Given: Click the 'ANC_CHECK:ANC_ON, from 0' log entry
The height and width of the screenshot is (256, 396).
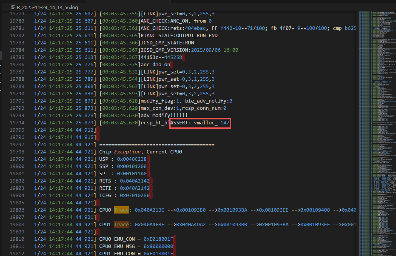Looking at the screenshot, I should coord(176,21).
